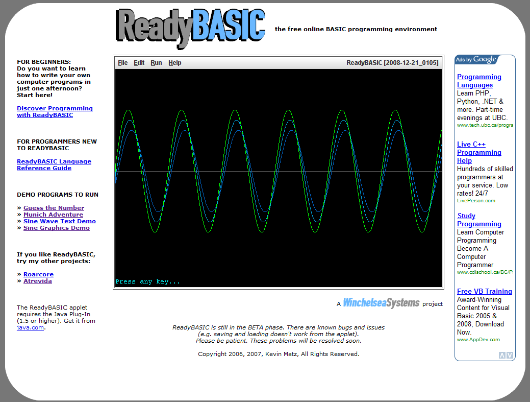This screenshot has height=402, width=530.
Task: Open the Sine Wave Text Demo
Action: [59, 221]
